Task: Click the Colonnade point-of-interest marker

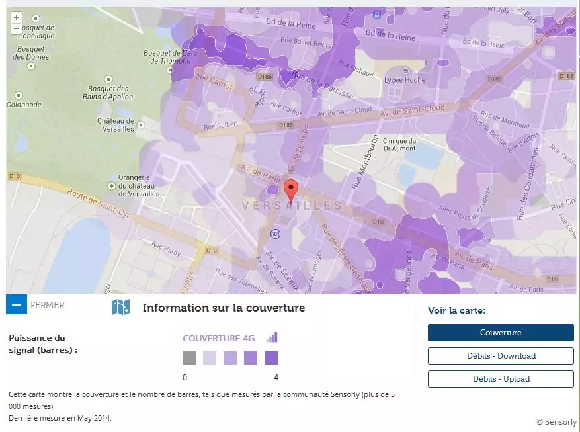Action: click(x=18, y=95)
